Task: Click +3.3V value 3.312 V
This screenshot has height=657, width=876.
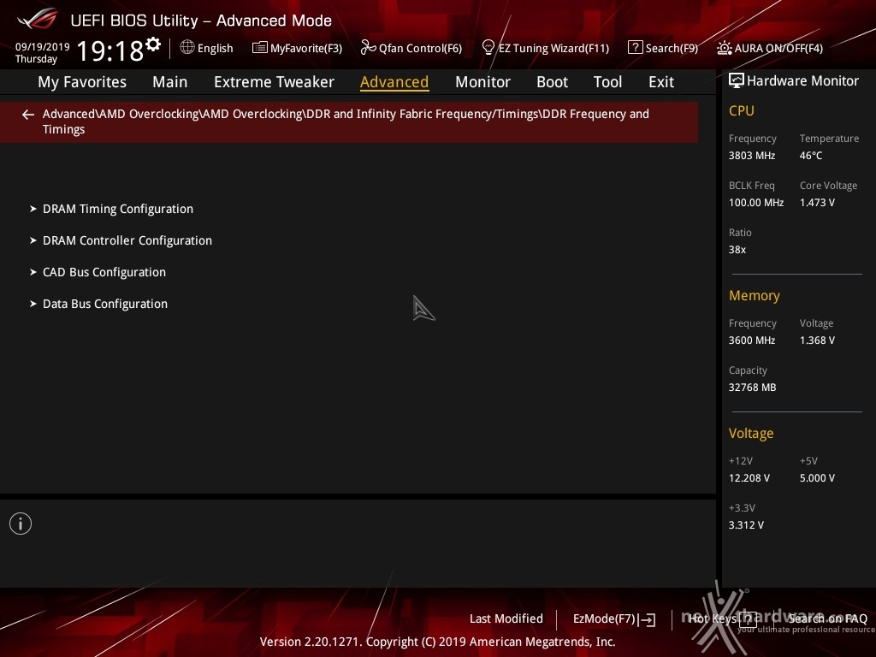Action: tap(746, 525)
